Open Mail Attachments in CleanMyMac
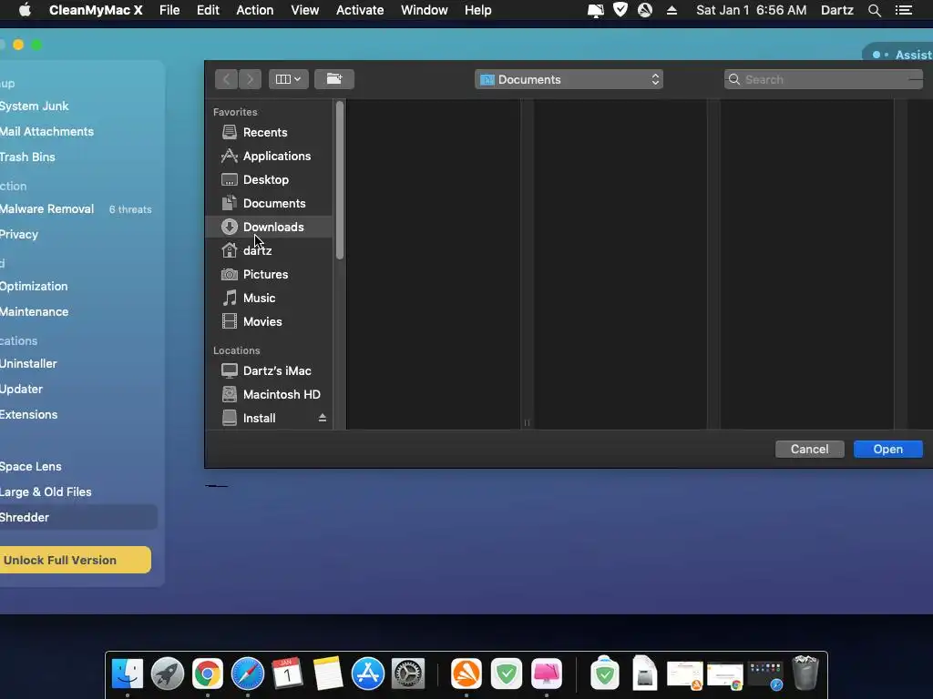The width and height of the screenshot is (933, 699). pyautogui.click(x=46, y=131)
